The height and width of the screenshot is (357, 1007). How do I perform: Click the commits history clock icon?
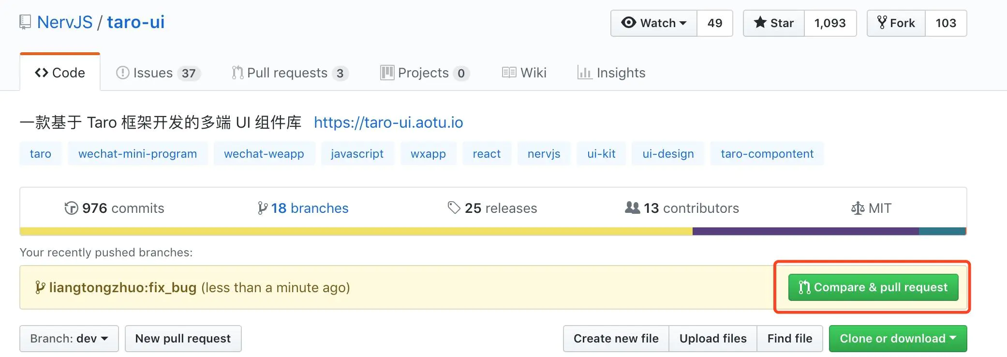point(71,208)
